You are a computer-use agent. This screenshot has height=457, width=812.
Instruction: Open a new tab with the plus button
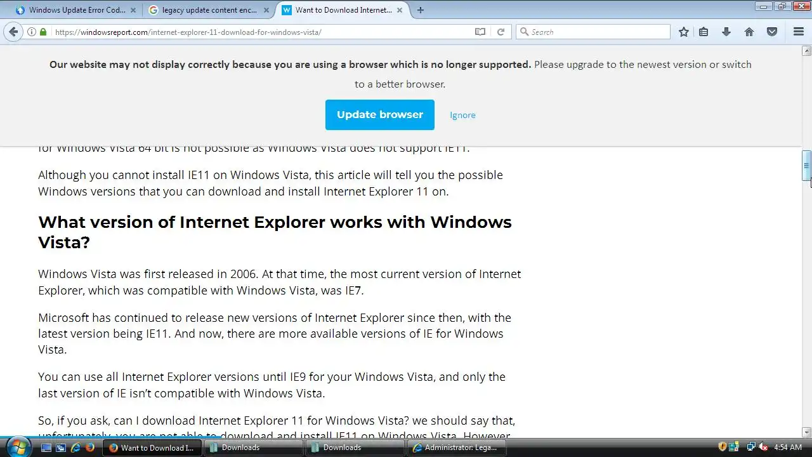421,10
